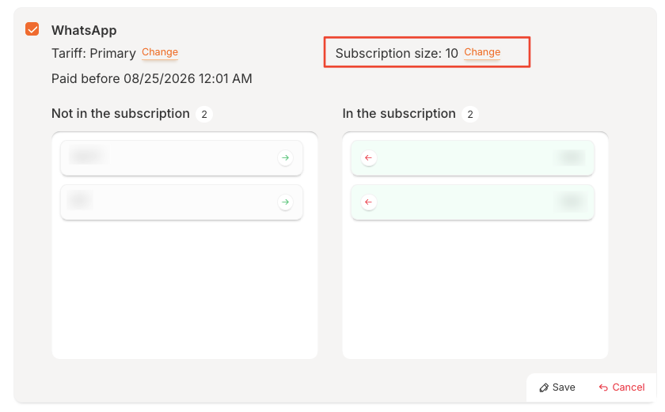Screen dimensions: 665x412
Task: Click red left arrow on first subscribed item
Action: point(368,158)
